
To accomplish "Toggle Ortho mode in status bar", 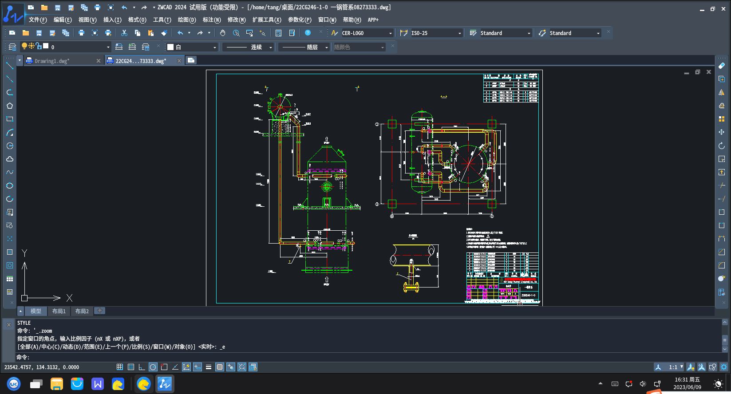I will pos(142,367).
